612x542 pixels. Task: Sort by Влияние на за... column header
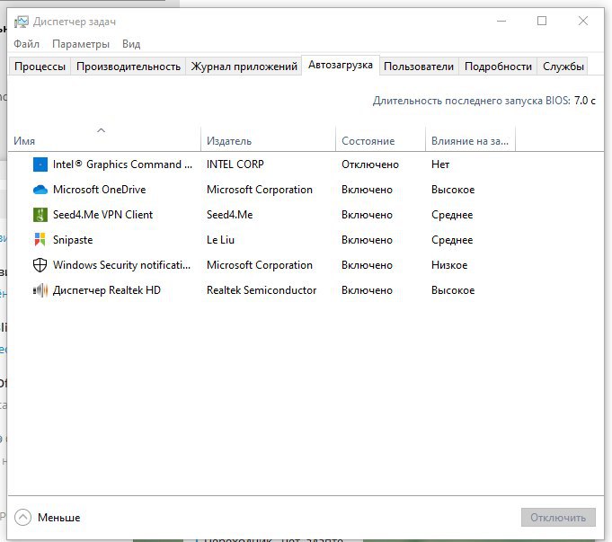pyautogui.click(x=470, y=139)
